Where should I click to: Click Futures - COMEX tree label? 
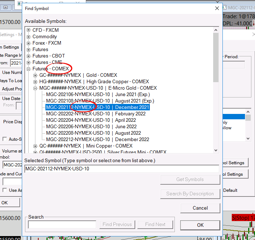(x=51, y=69)
